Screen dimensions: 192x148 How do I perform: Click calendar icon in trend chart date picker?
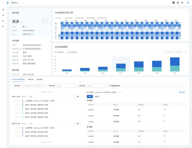(185, 52)
